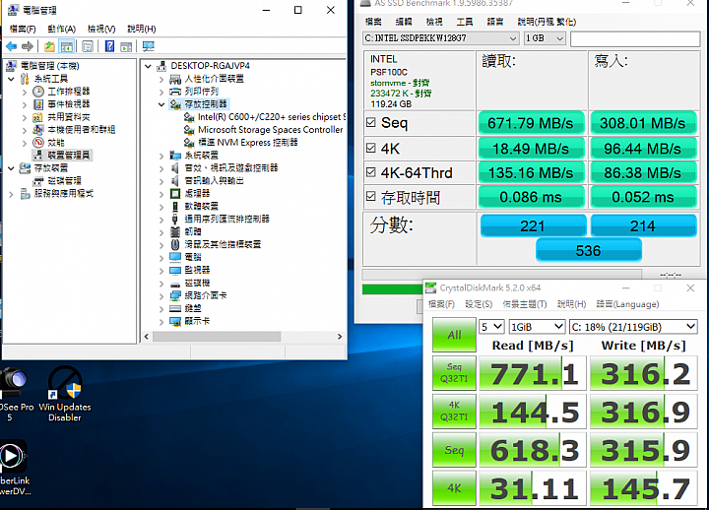Click the scrollbar right arrow in device pane
709x510 pixels.
click(x=340, y=337)
